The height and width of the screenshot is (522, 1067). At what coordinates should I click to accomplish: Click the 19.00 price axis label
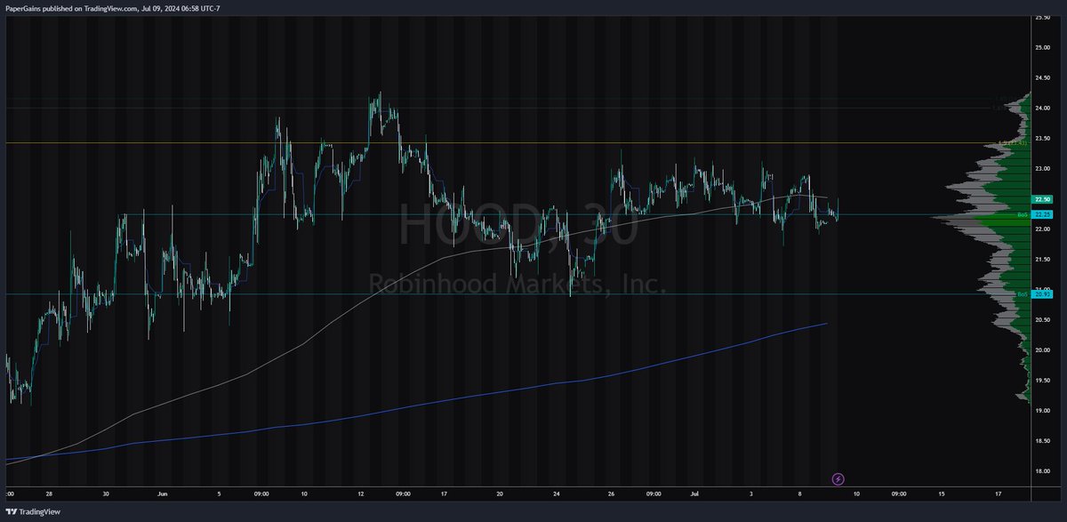tap(1043, 410)
